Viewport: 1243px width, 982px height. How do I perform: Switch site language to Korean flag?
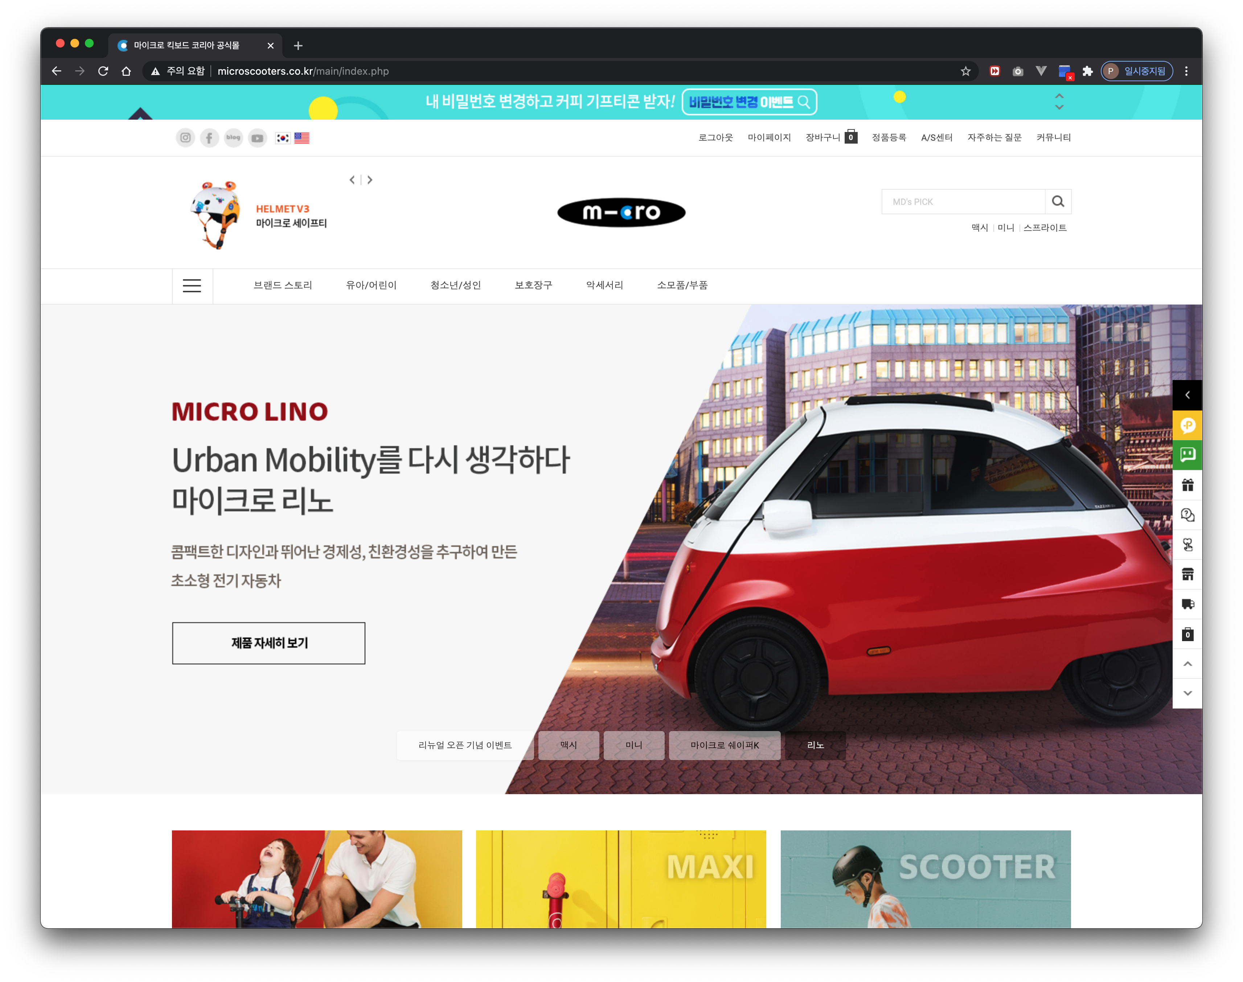pyautogui.click(x=282, y=138)
